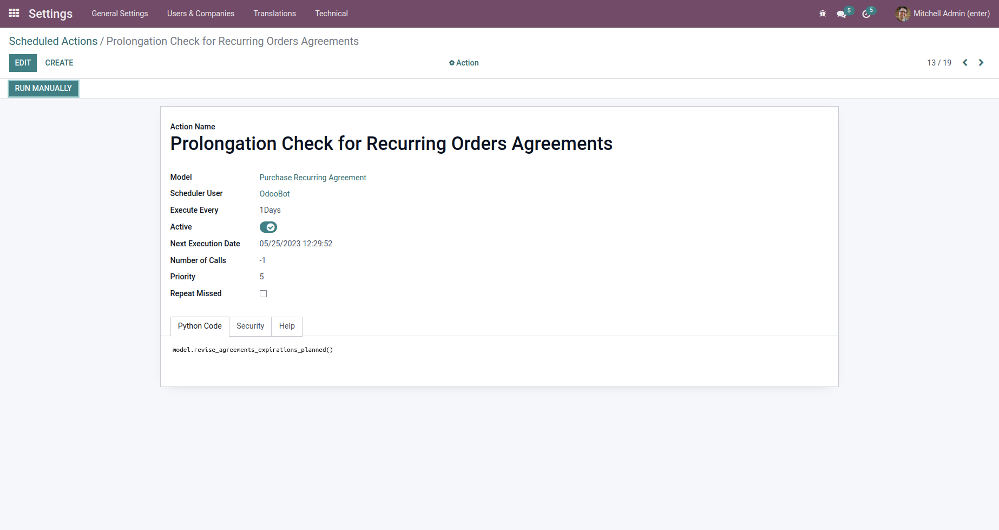Open the Purchase Recurring Agreement model link
The width and height of the screenshot is (999, 530).
tap(313, 178)
